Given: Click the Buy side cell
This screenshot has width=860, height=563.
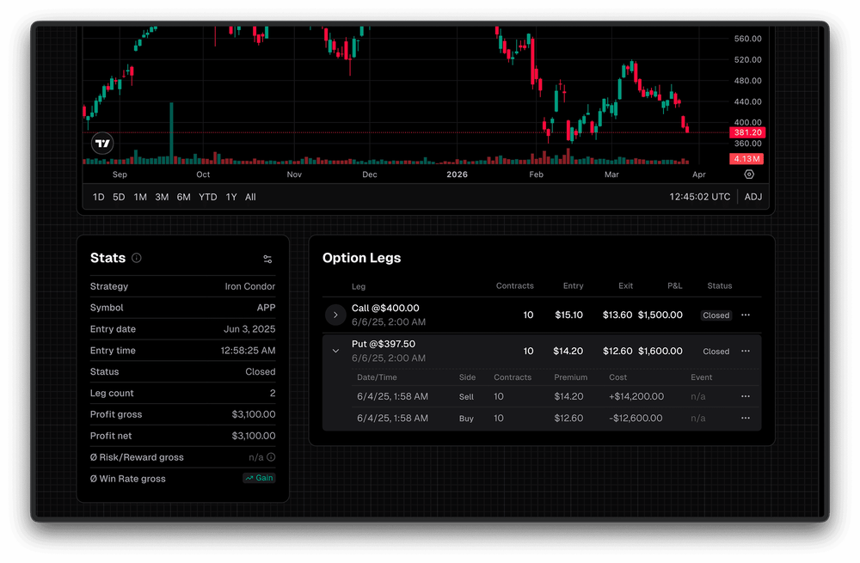Looking at the screenshot, I should point(466,419).
